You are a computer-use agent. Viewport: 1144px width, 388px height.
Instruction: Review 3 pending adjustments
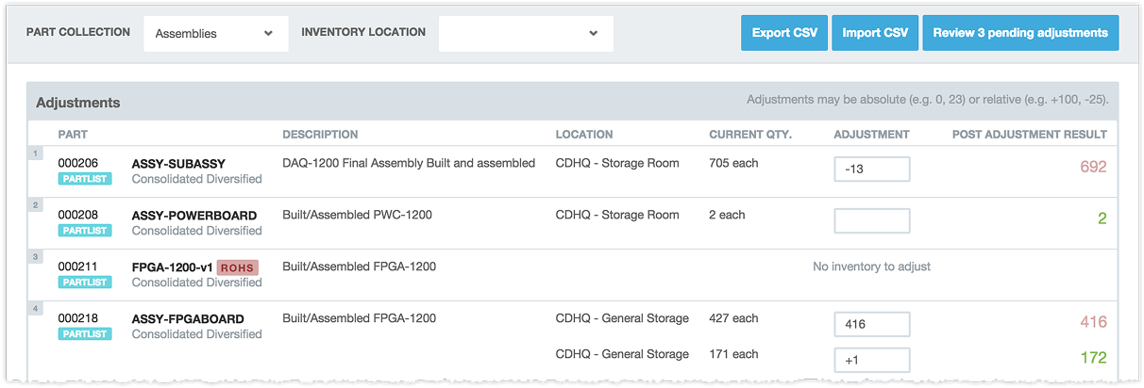1020,33
